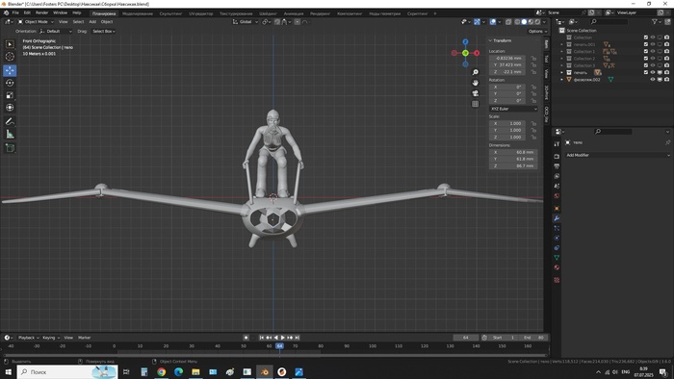
Task: Play the animation forward
Action: coord(283,338)
